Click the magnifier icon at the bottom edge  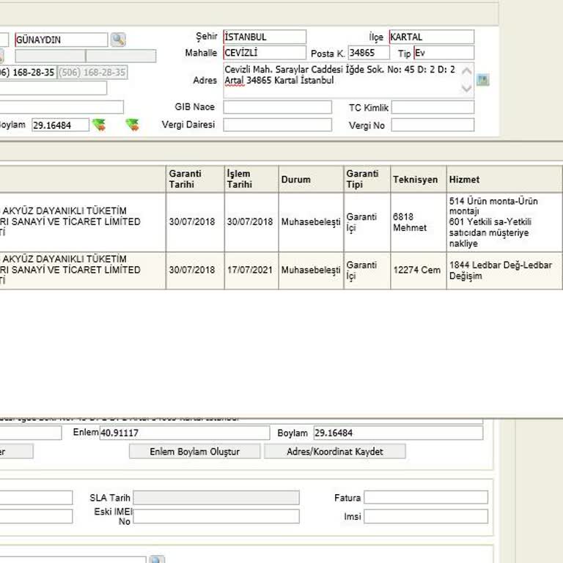[x=157, y=561]
